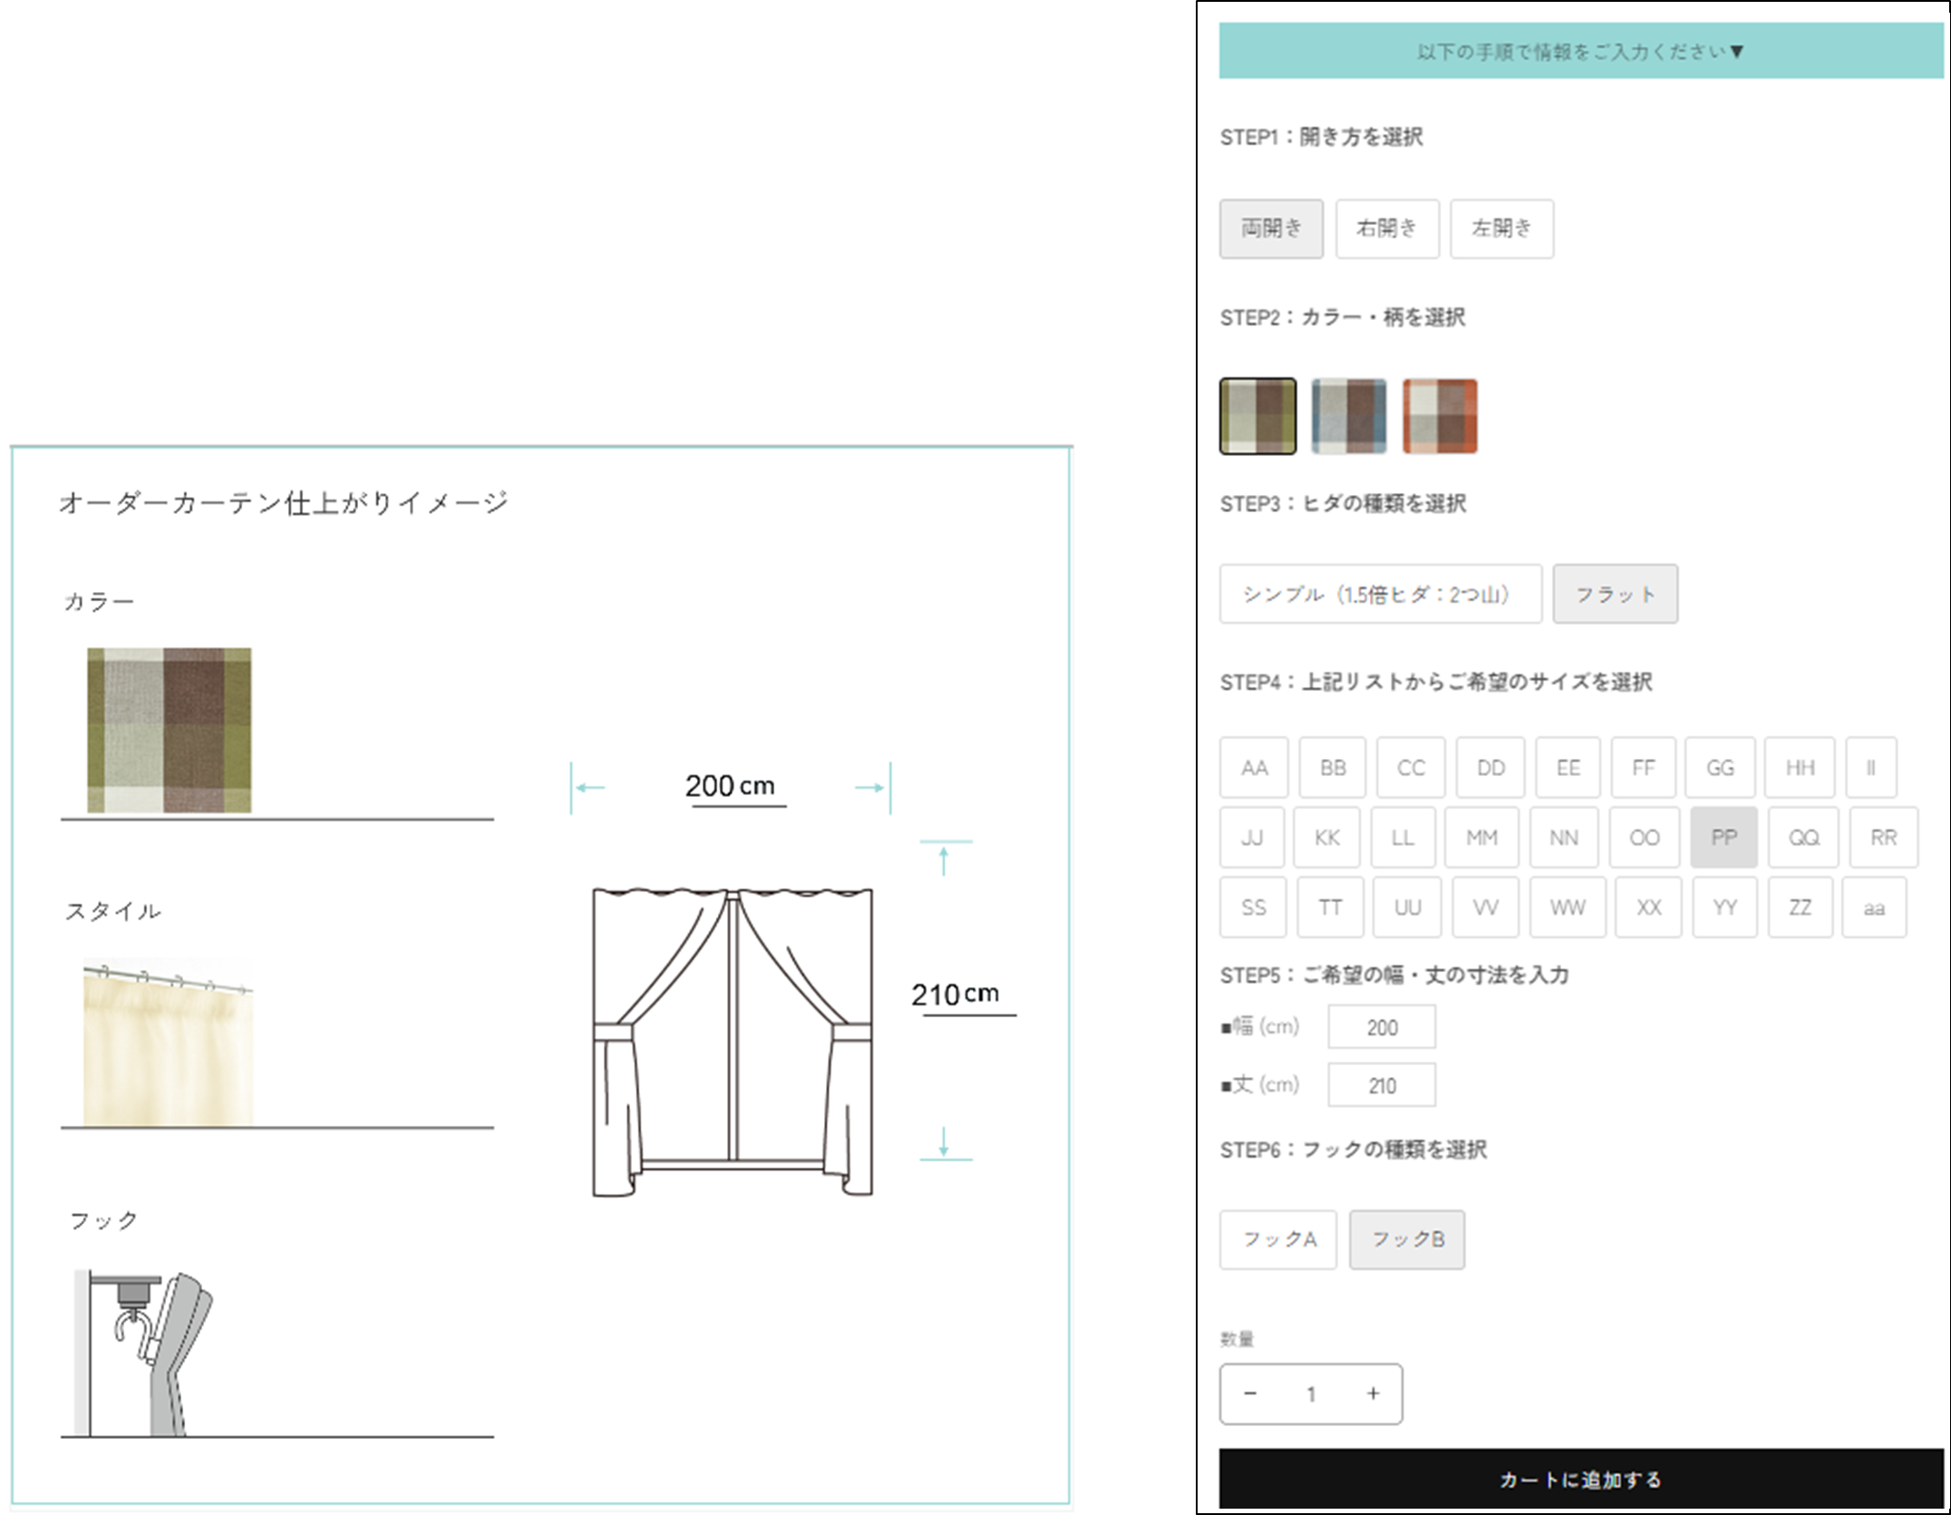The image size is (1951, 1515).
Task: Select 右開き opening style
Action: [x=1386, y=228]
